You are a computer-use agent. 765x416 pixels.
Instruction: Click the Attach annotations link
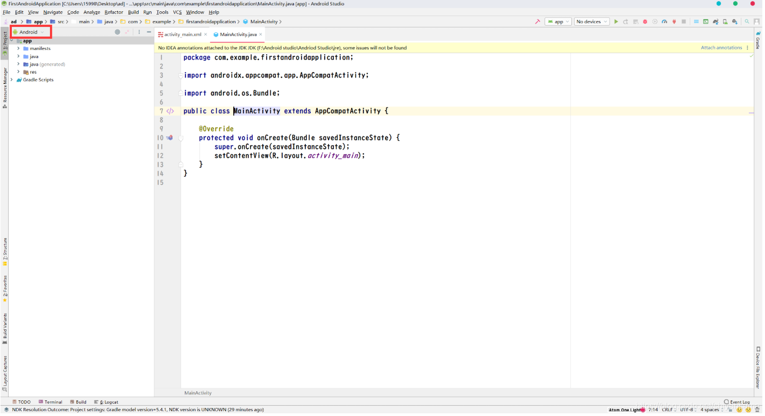(721, 48)
